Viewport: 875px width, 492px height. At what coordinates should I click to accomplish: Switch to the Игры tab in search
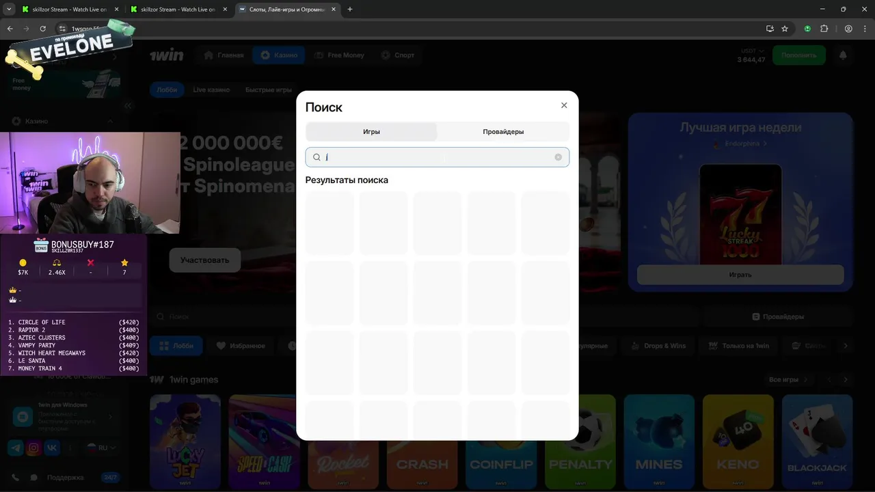(x=371, y=132)
